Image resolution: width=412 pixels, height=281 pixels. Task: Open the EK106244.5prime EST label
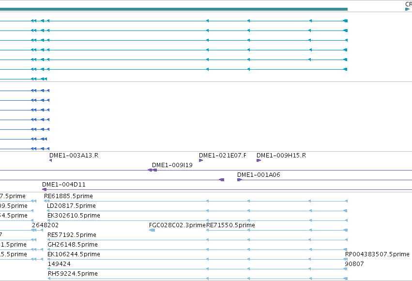tap(74, 254)
